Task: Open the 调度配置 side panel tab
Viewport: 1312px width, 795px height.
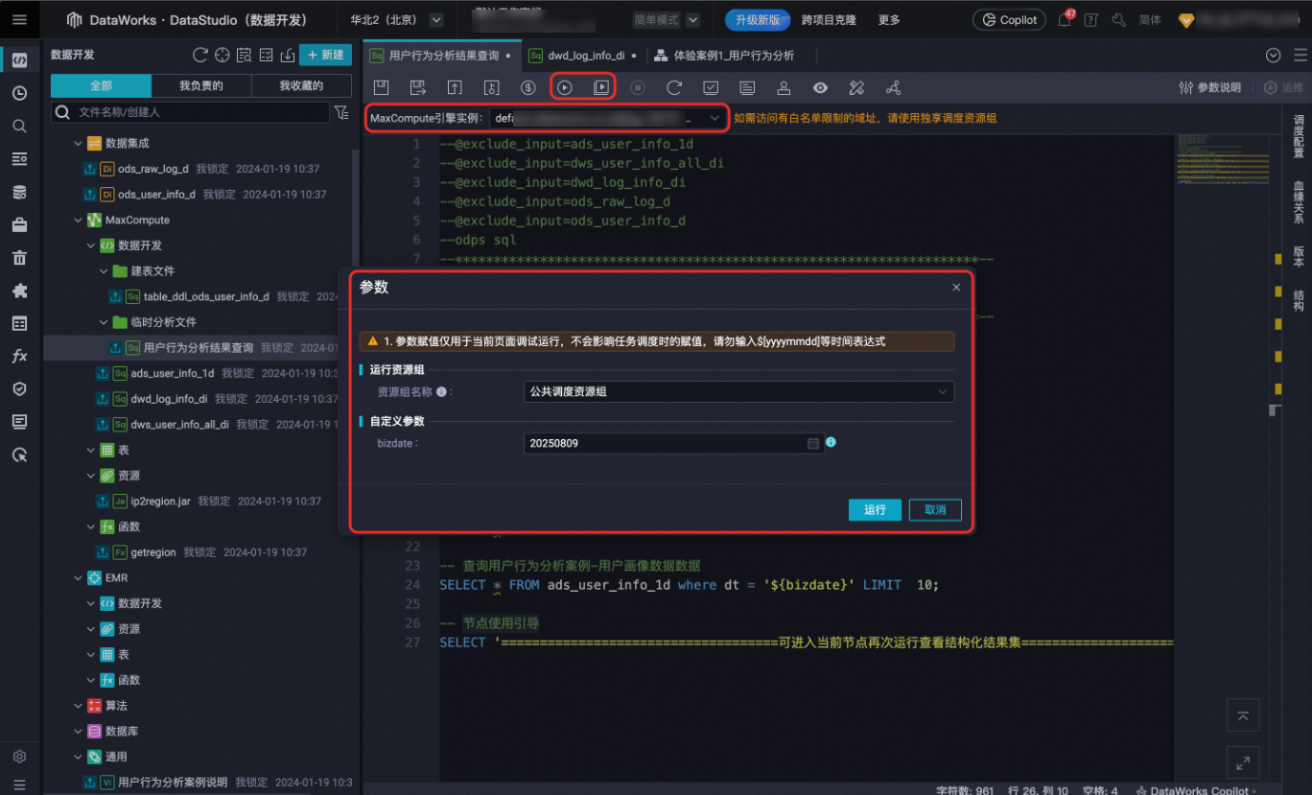Action: pos(1299,136)
